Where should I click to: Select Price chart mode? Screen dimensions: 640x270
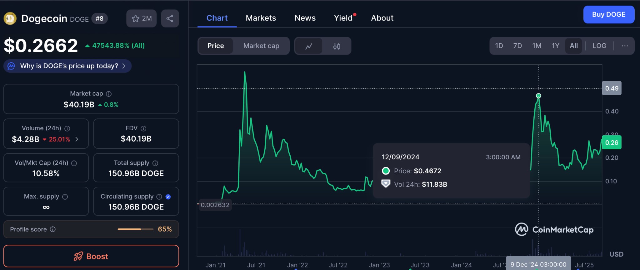[x=216, y=46]
